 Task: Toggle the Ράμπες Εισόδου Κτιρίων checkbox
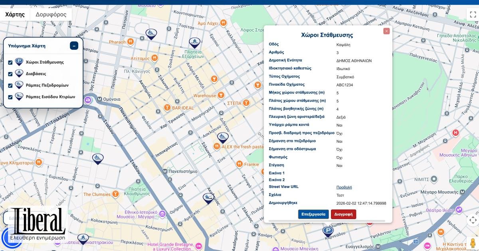[10, 97]
